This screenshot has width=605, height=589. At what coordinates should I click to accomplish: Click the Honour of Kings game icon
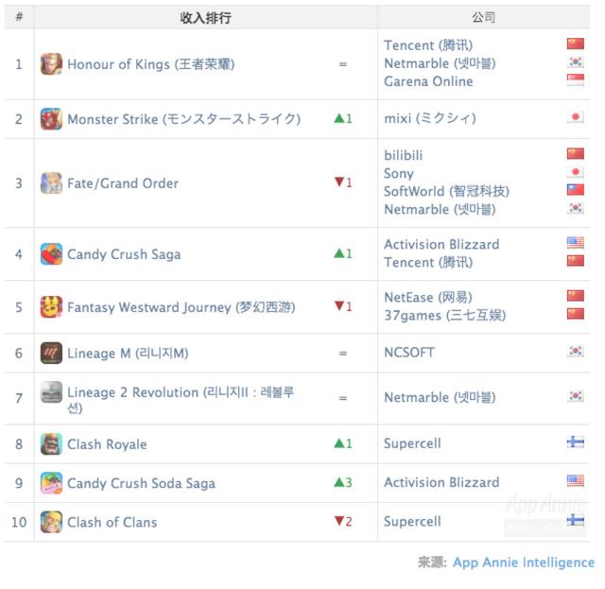51,64
